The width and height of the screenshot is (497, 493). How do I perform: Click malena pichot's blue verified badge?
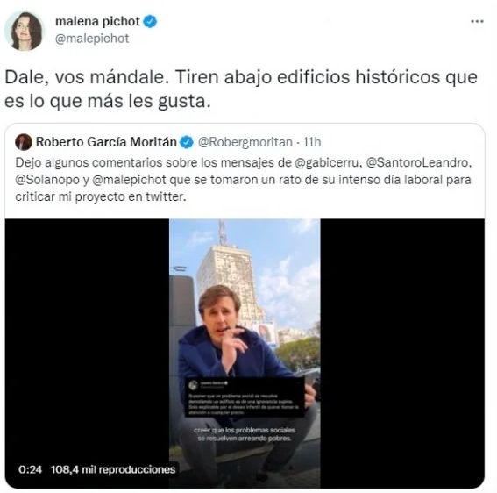point(150,22)
